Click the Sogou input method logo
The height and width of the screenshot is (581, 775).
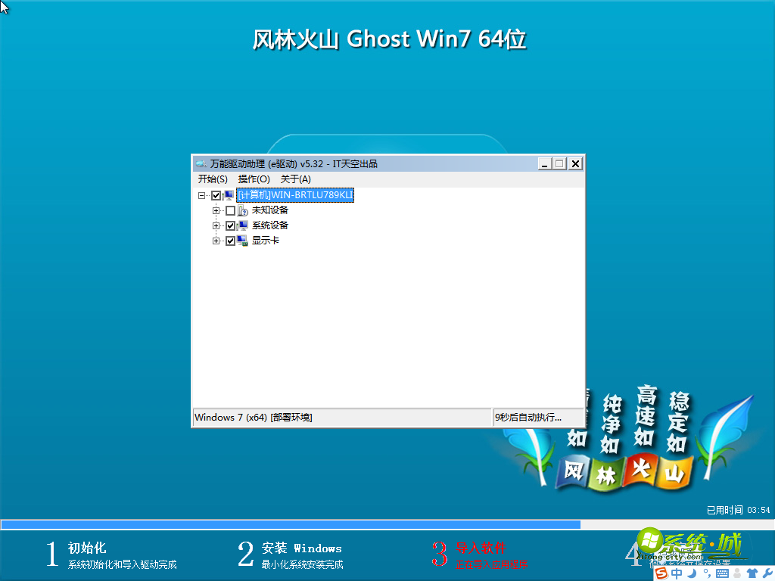[661, 573]
